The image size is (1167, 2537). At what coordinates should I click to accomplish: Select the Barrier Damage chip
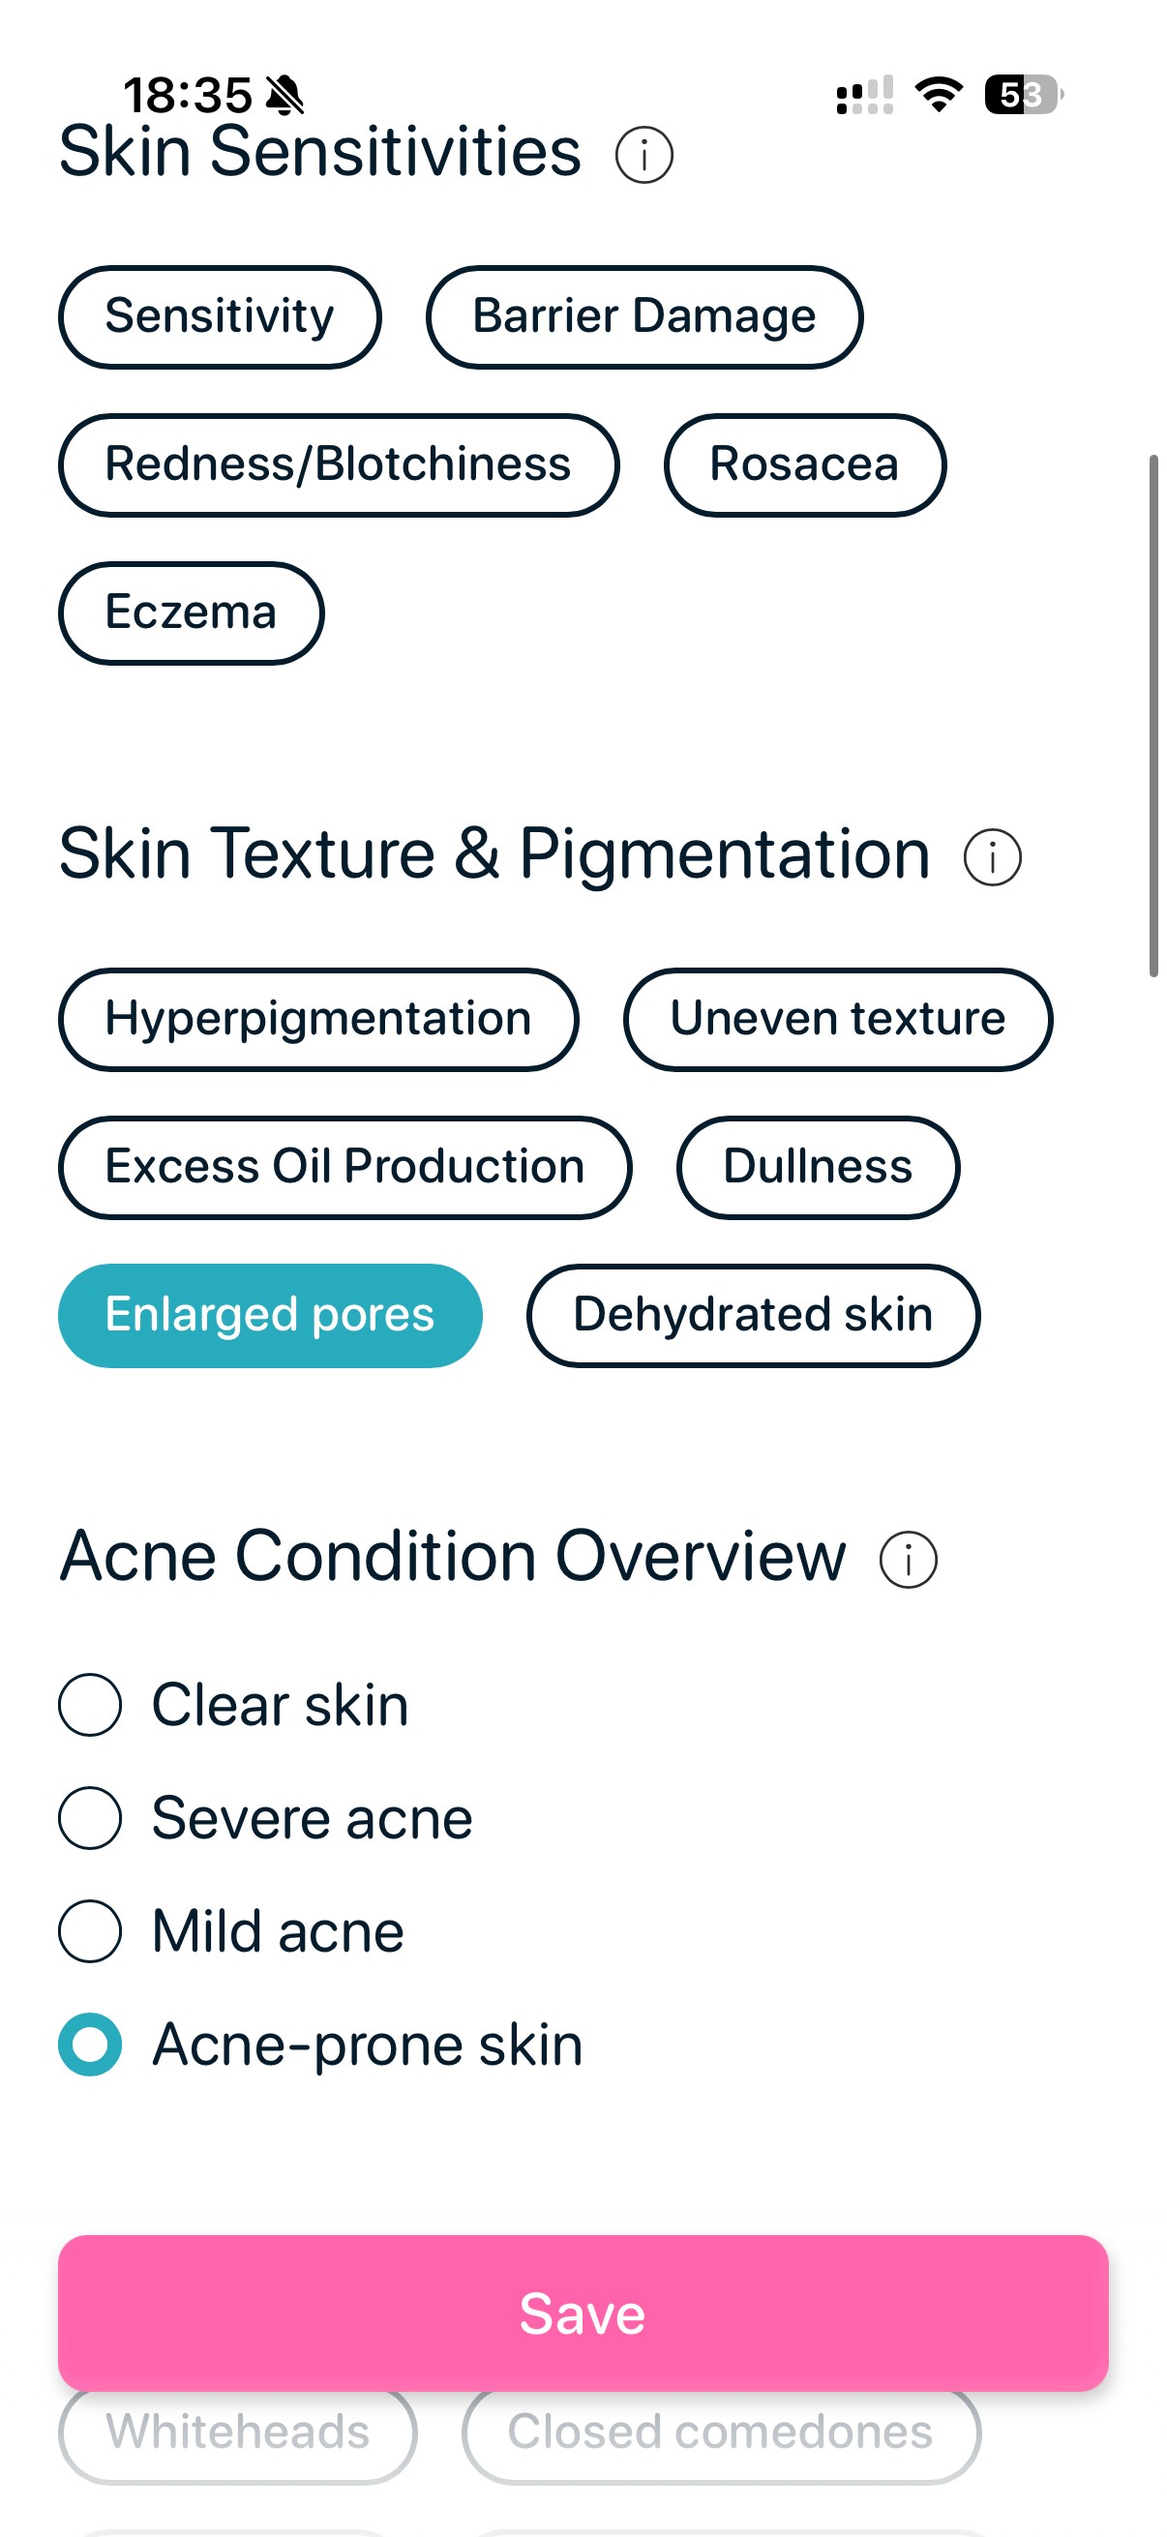tap(644, 316)
